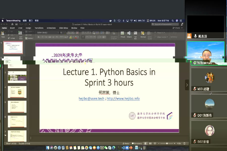Click the New Slide icon
227x151 pixels.
tap(20, 33)
